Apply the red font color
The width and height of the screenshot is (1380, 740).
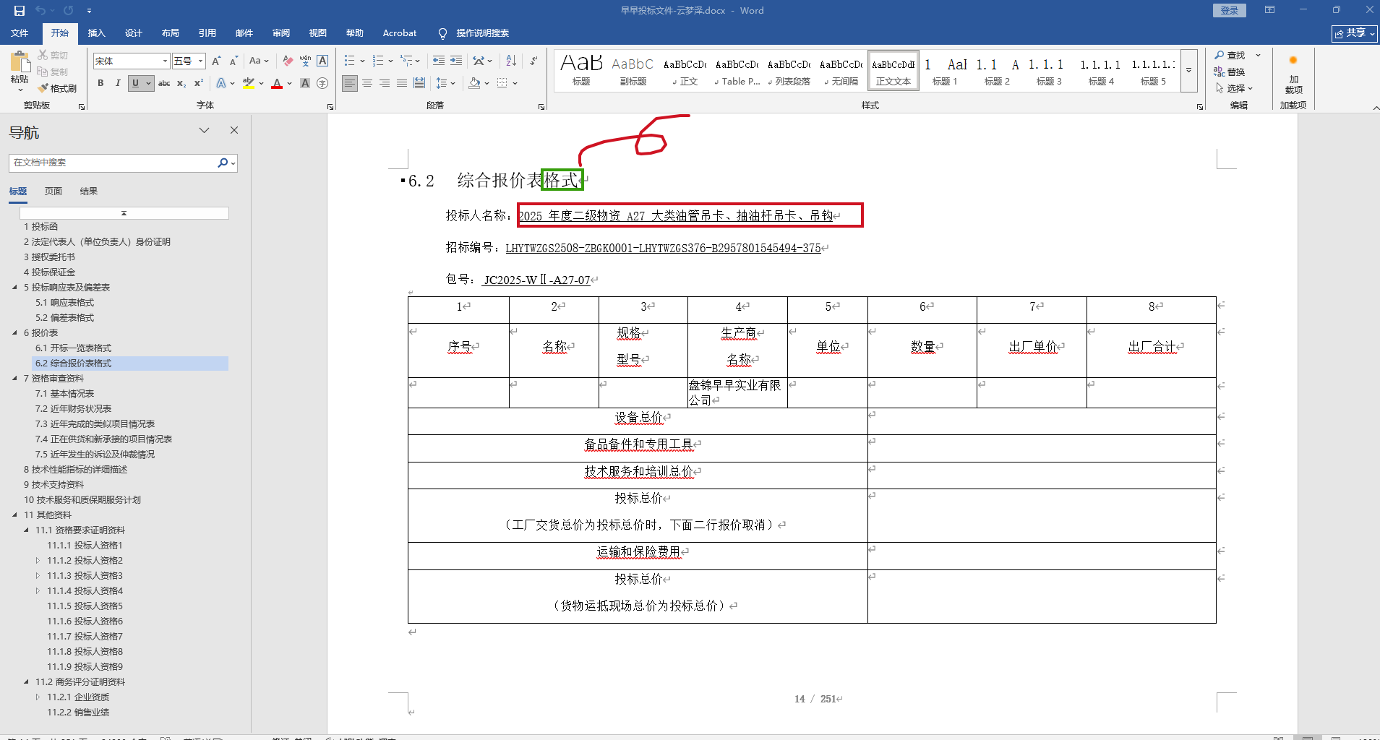click(277, 83)
